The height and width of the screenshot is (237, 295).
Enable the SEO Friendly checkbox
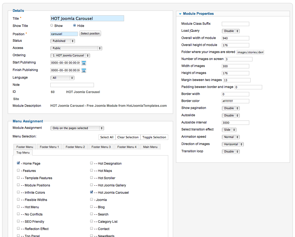coord(18,221)
